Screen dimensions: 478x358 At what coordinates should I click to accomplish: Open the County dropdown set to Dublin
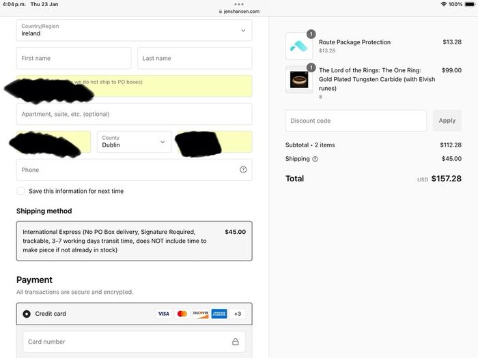134,142
